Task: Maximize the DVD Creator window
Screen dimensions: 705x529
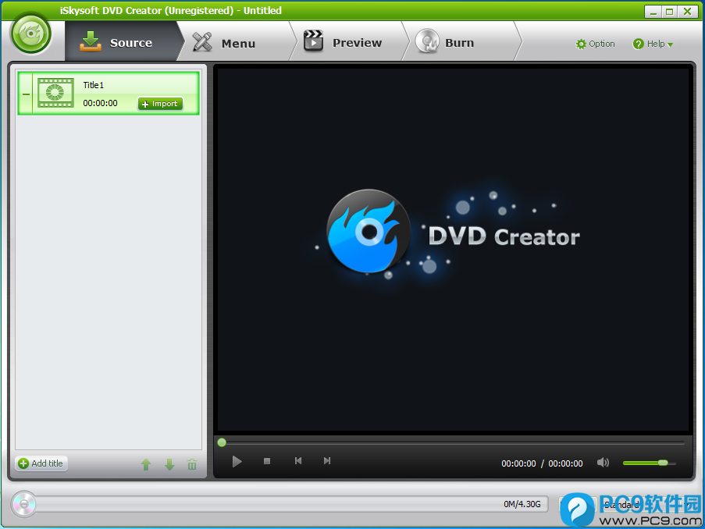Action: (670, 12)
